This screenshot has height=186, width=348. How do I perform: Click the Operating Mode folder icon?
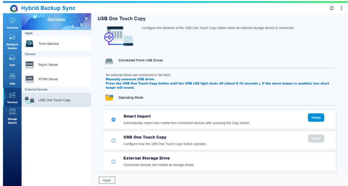point(109,97)
